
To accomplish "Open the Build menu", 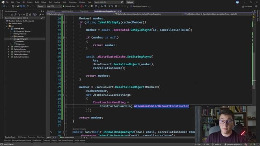I will [x=37, y=2].
